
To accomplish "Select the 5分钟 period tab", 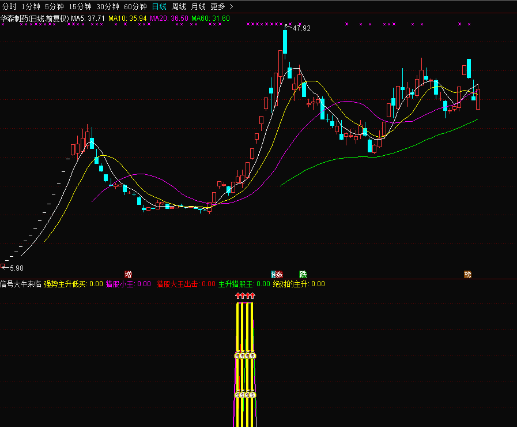I will [54, 6].
